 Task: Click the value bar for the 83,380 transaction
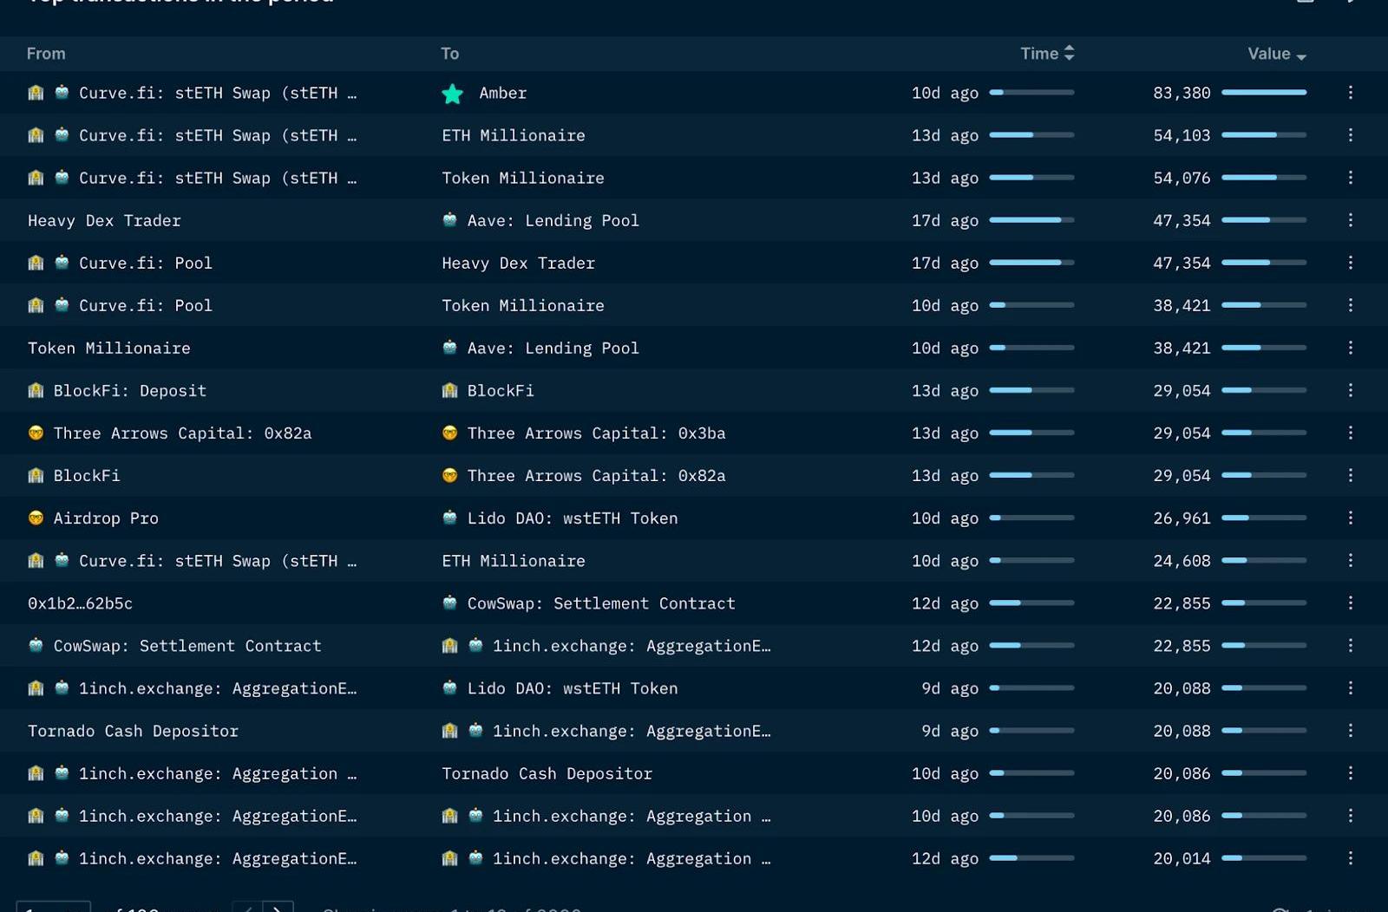(x=1263, y=93)
